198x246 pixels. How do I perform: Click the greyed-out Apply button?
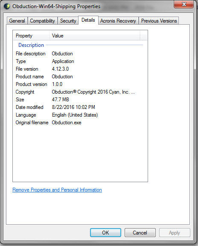[x=175, y=232]
